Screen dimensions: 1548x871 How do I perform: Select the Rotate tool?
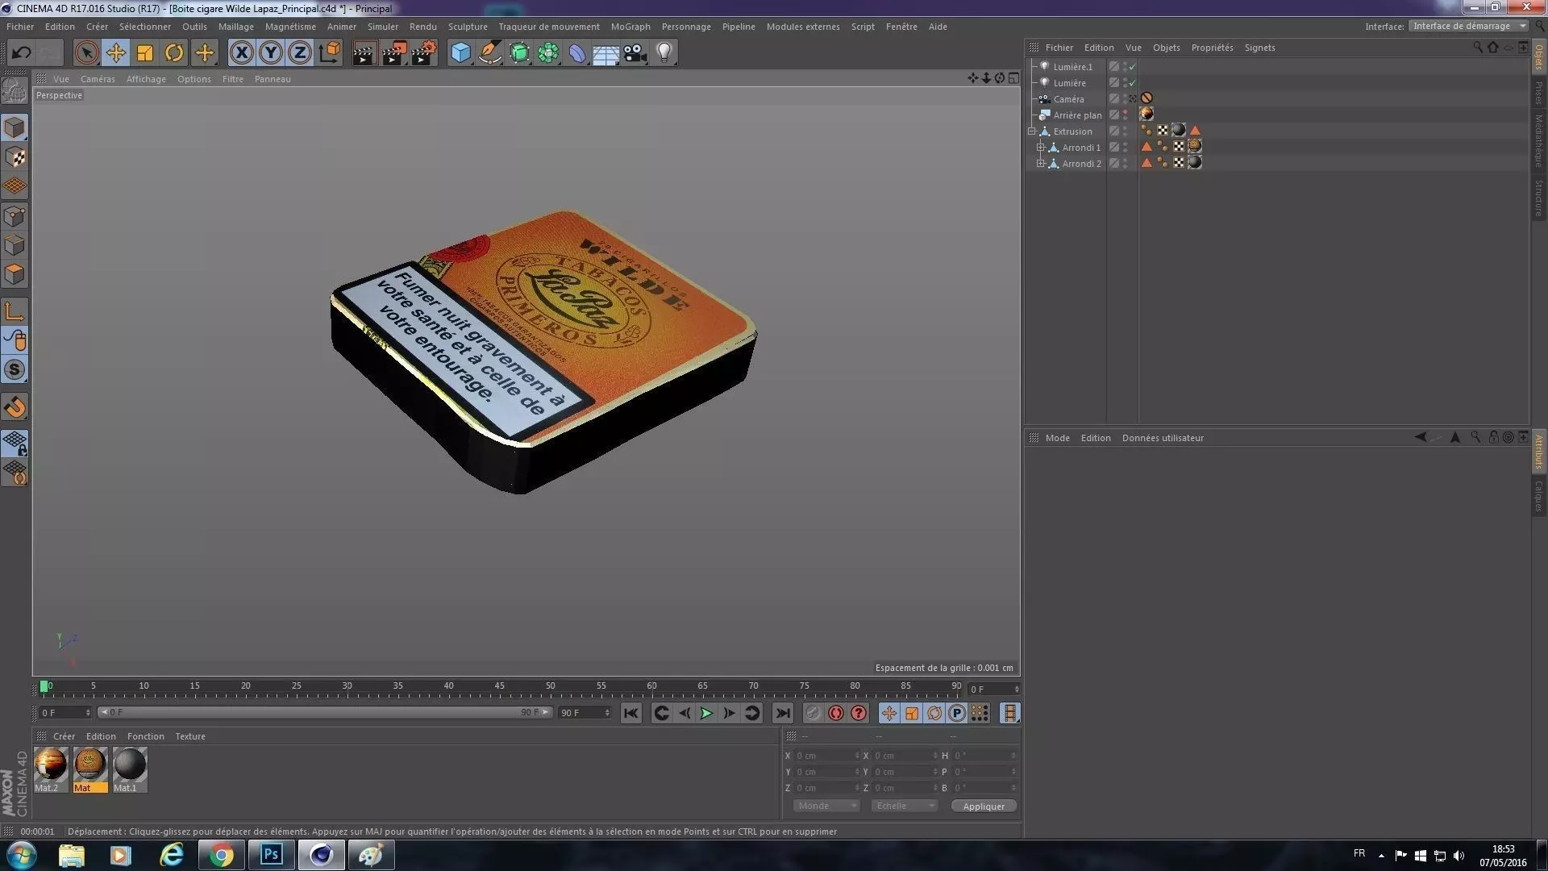tap(174, 53)
